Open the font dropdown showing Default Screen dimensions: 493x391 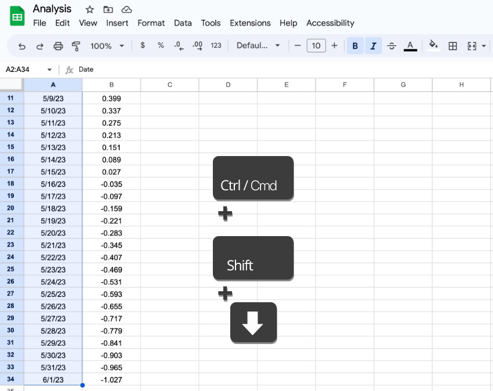pyautogui.click(x=258, y=45)
